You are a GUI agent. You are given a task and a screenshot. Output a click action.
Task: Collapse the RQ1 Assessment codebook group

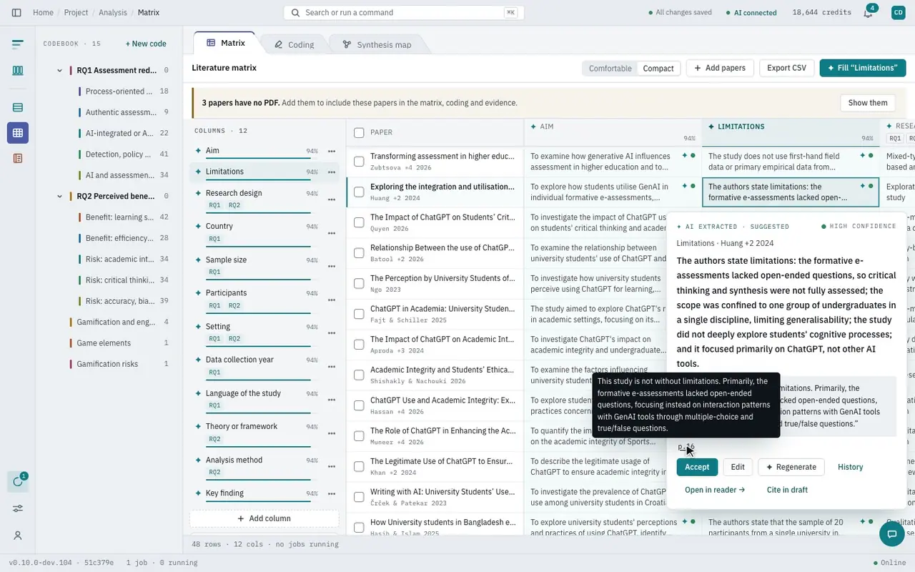click(59, 71)
